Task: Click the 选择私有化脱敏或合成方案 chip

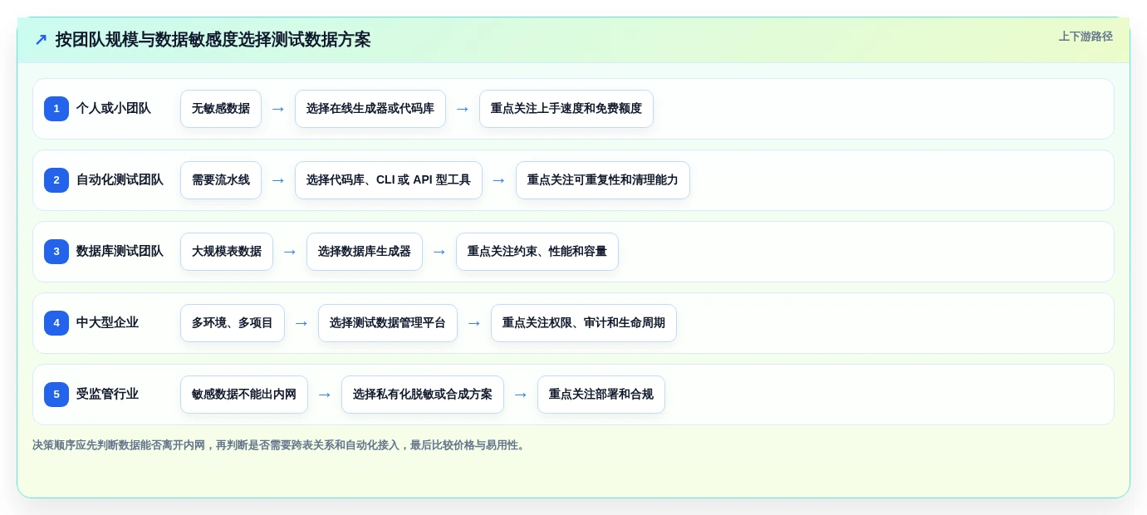Action: click(423, 395)
